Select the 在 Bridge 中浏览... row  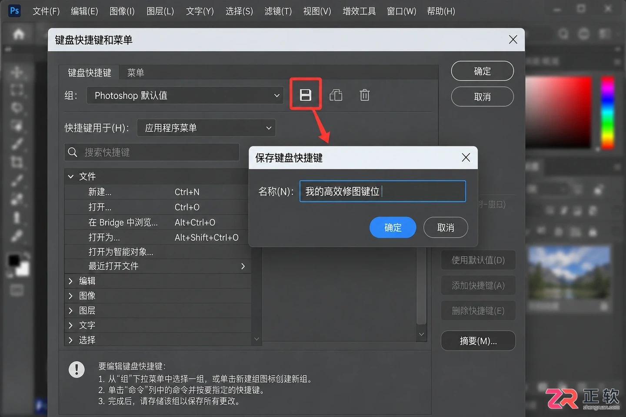tap(157, 222)
